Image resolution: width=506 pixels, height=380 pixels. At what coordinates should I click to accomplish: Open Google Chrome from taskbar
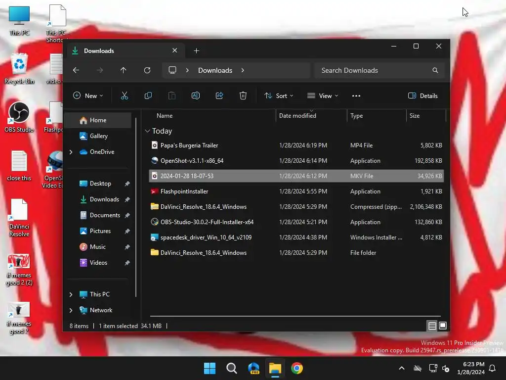pos(297,368)
